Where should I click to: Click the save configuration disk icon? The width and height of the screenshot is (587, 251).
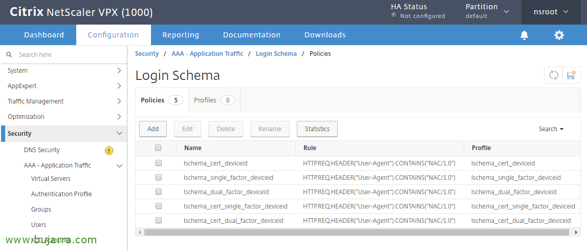(571, 75)
